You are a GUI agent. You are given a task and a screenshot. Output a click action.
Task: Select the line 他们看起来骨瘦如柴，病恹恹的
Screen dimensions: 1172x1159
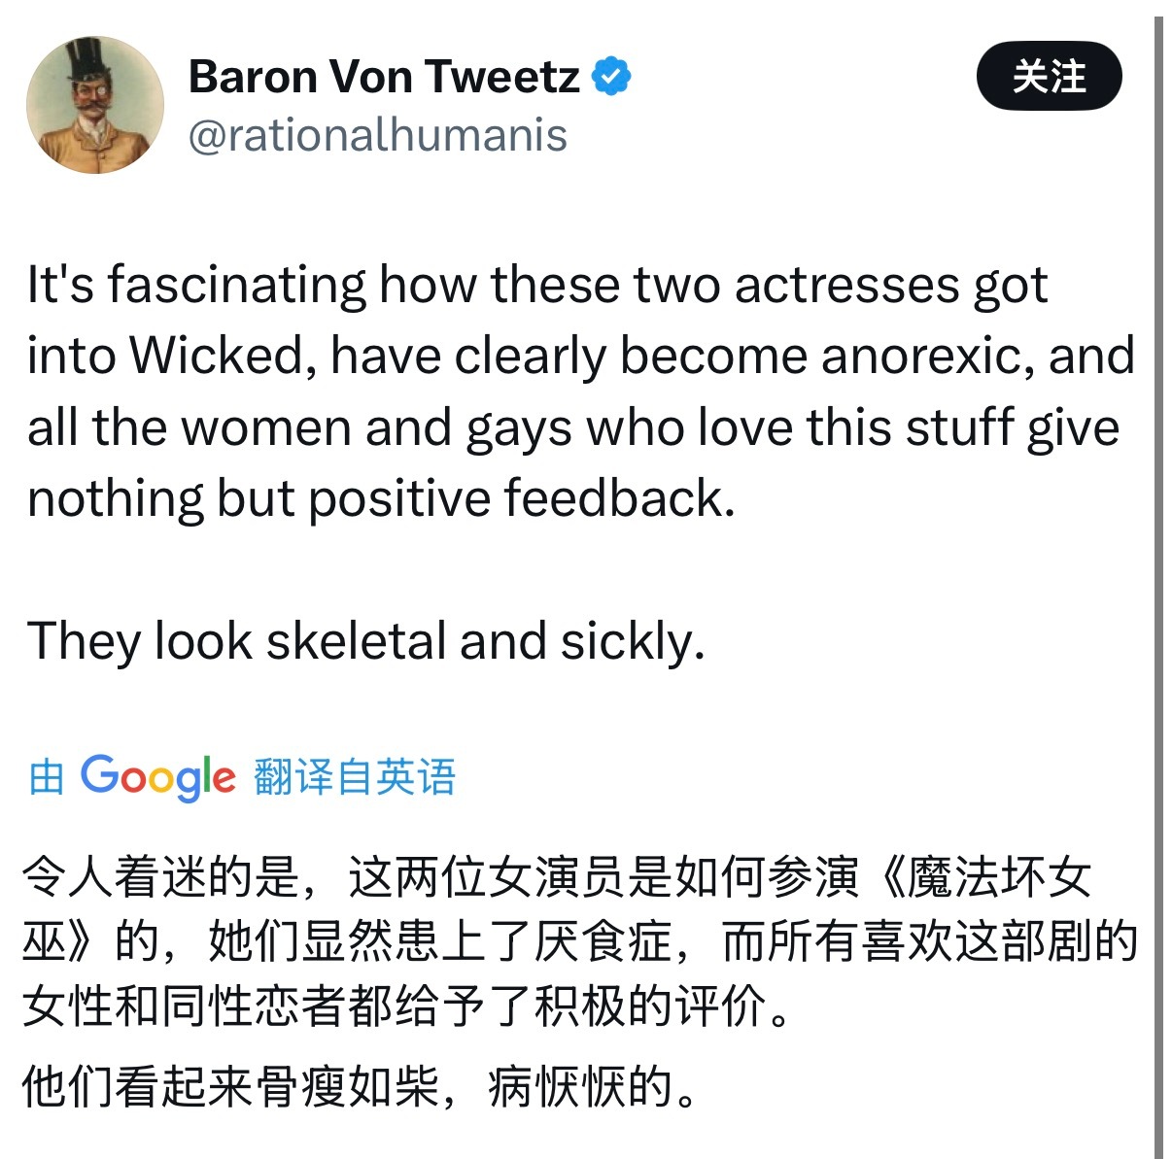pyautogui.click(x=360, y=1086)
